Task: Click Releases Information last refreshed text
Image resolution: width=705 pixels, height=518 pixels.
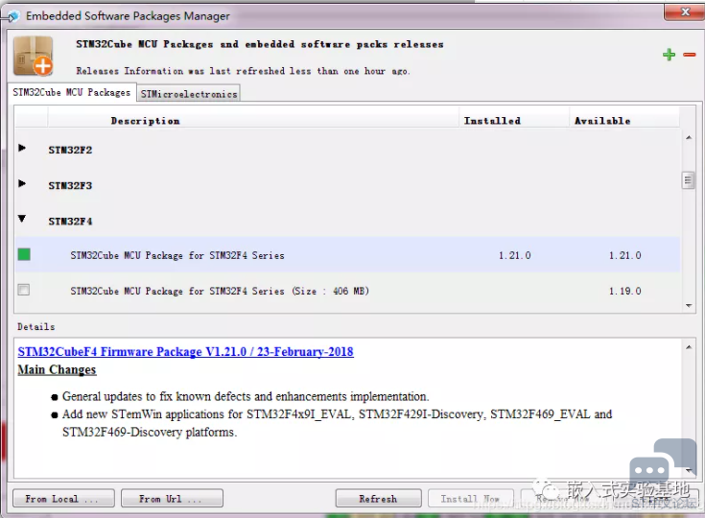Action: [x=243, y=71]
